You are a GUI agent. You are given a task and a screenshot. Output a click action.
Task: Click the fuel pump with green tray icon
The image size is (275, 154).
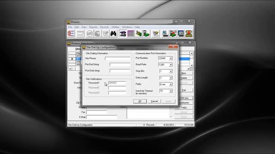pos(147,33)
